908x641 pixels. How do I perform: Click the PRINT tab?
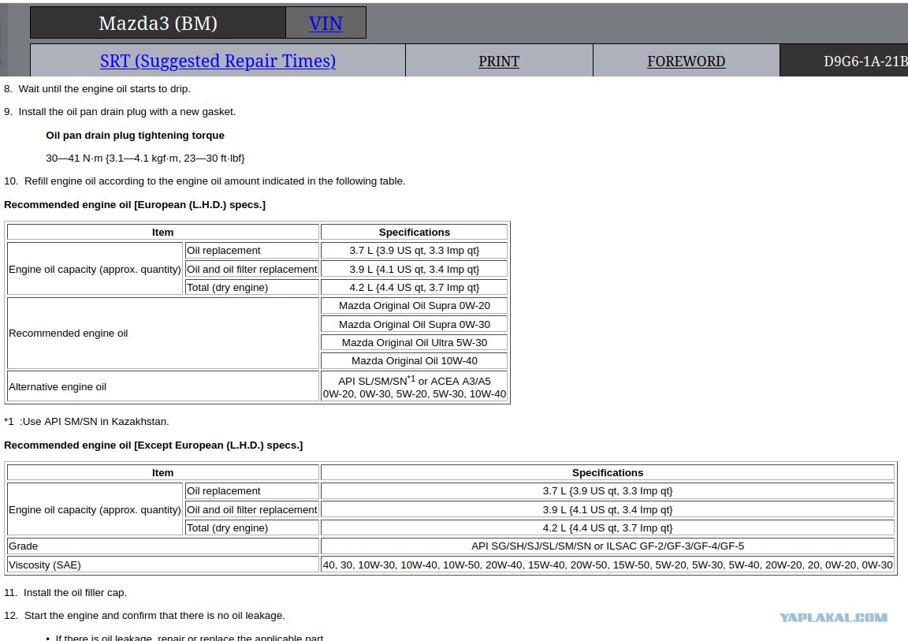(499, 61)
